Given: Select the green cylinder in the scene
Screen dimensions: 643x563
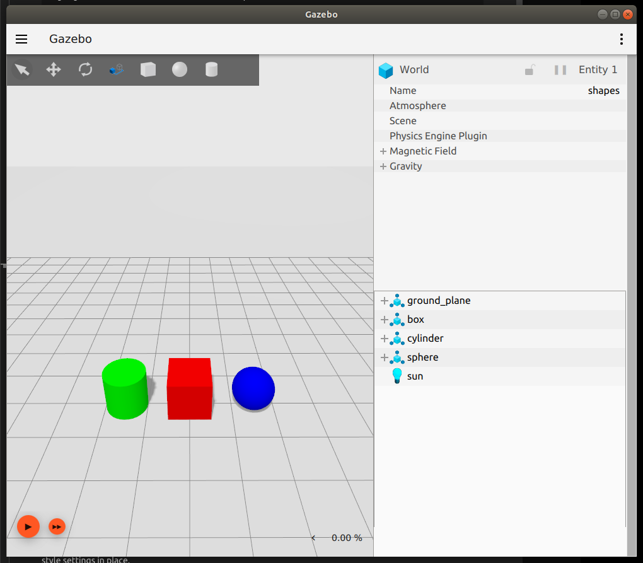Looking at the screenshot, I should (x=125, y=389).
